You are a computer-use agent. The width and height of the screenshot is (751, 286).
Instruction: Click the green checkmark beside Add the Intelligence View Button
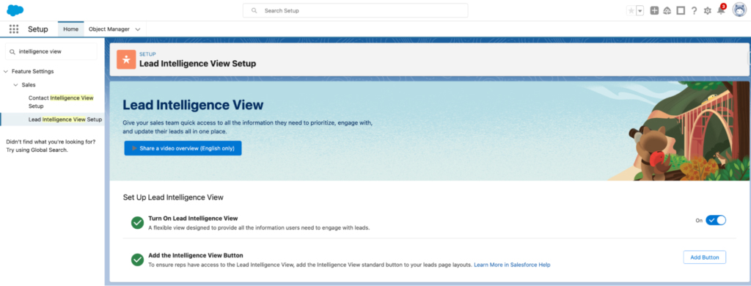(137, 260)
